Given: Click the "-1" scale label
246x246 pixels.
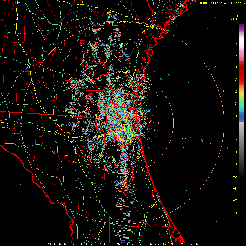Looking at the screenshot, I should [x=235, y=128].
